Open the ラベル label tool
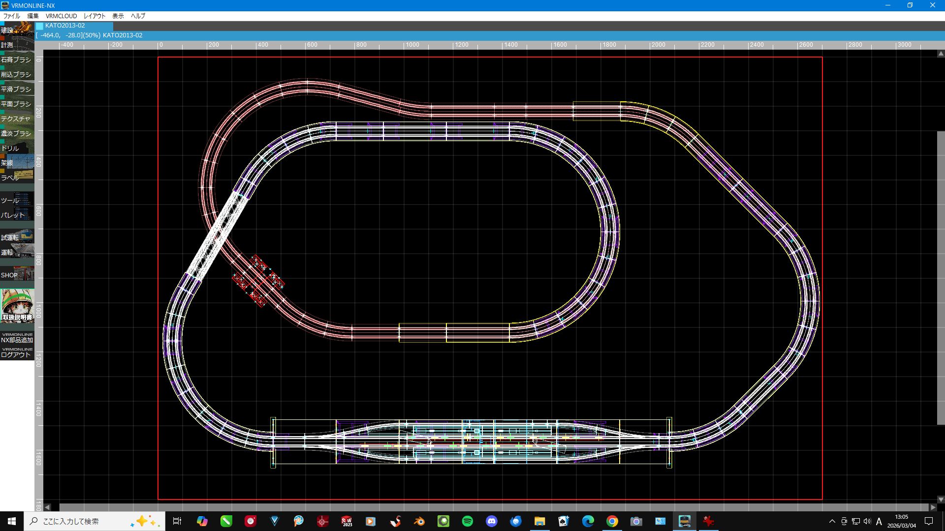Image resolution: width=945 pixels, height=531 pixels. pyautogui.click(x=17, y=177)
